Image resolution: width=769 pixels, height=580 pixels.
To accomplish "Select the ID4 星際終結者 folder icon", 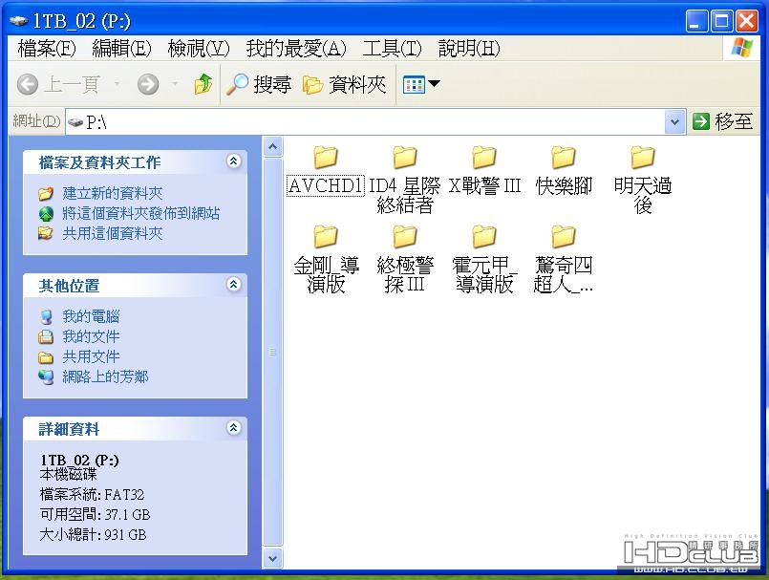I will pos(405,157).
